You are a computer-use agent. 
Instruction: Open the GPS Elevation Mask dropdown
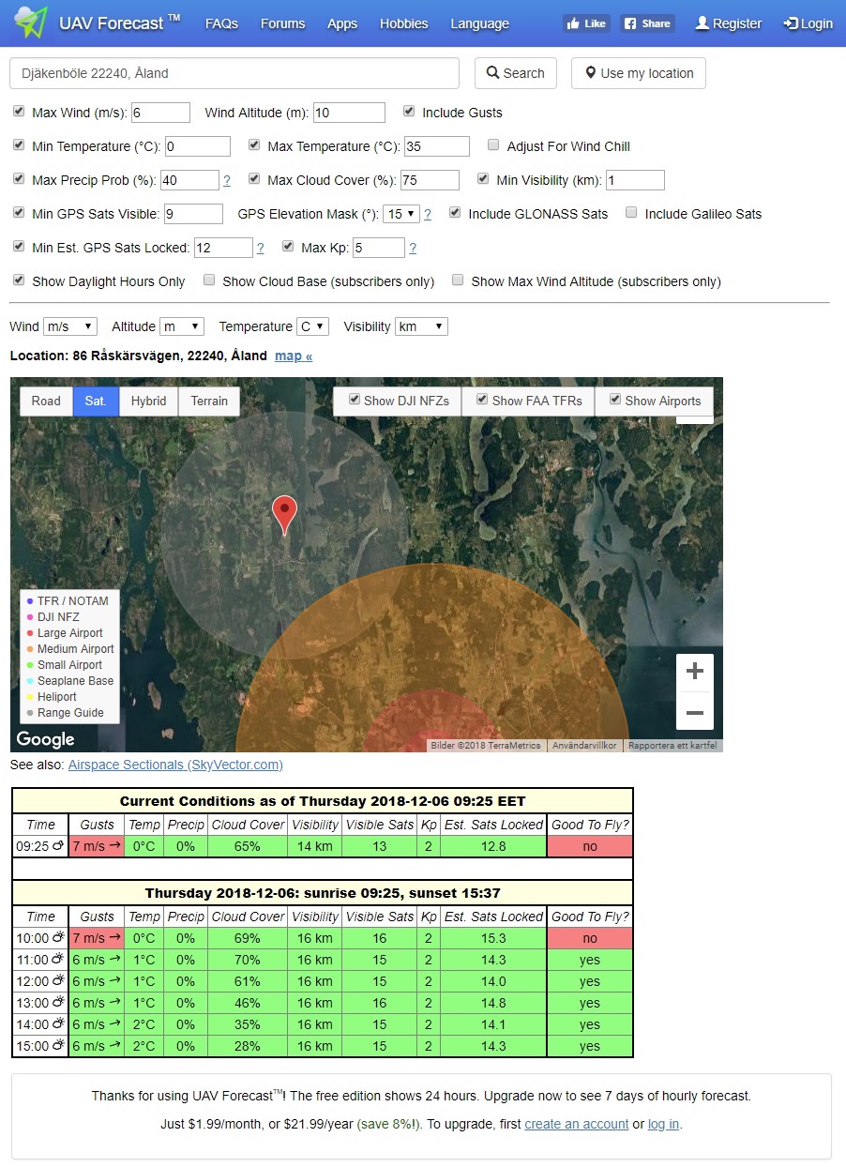click(x=400, y=214)
